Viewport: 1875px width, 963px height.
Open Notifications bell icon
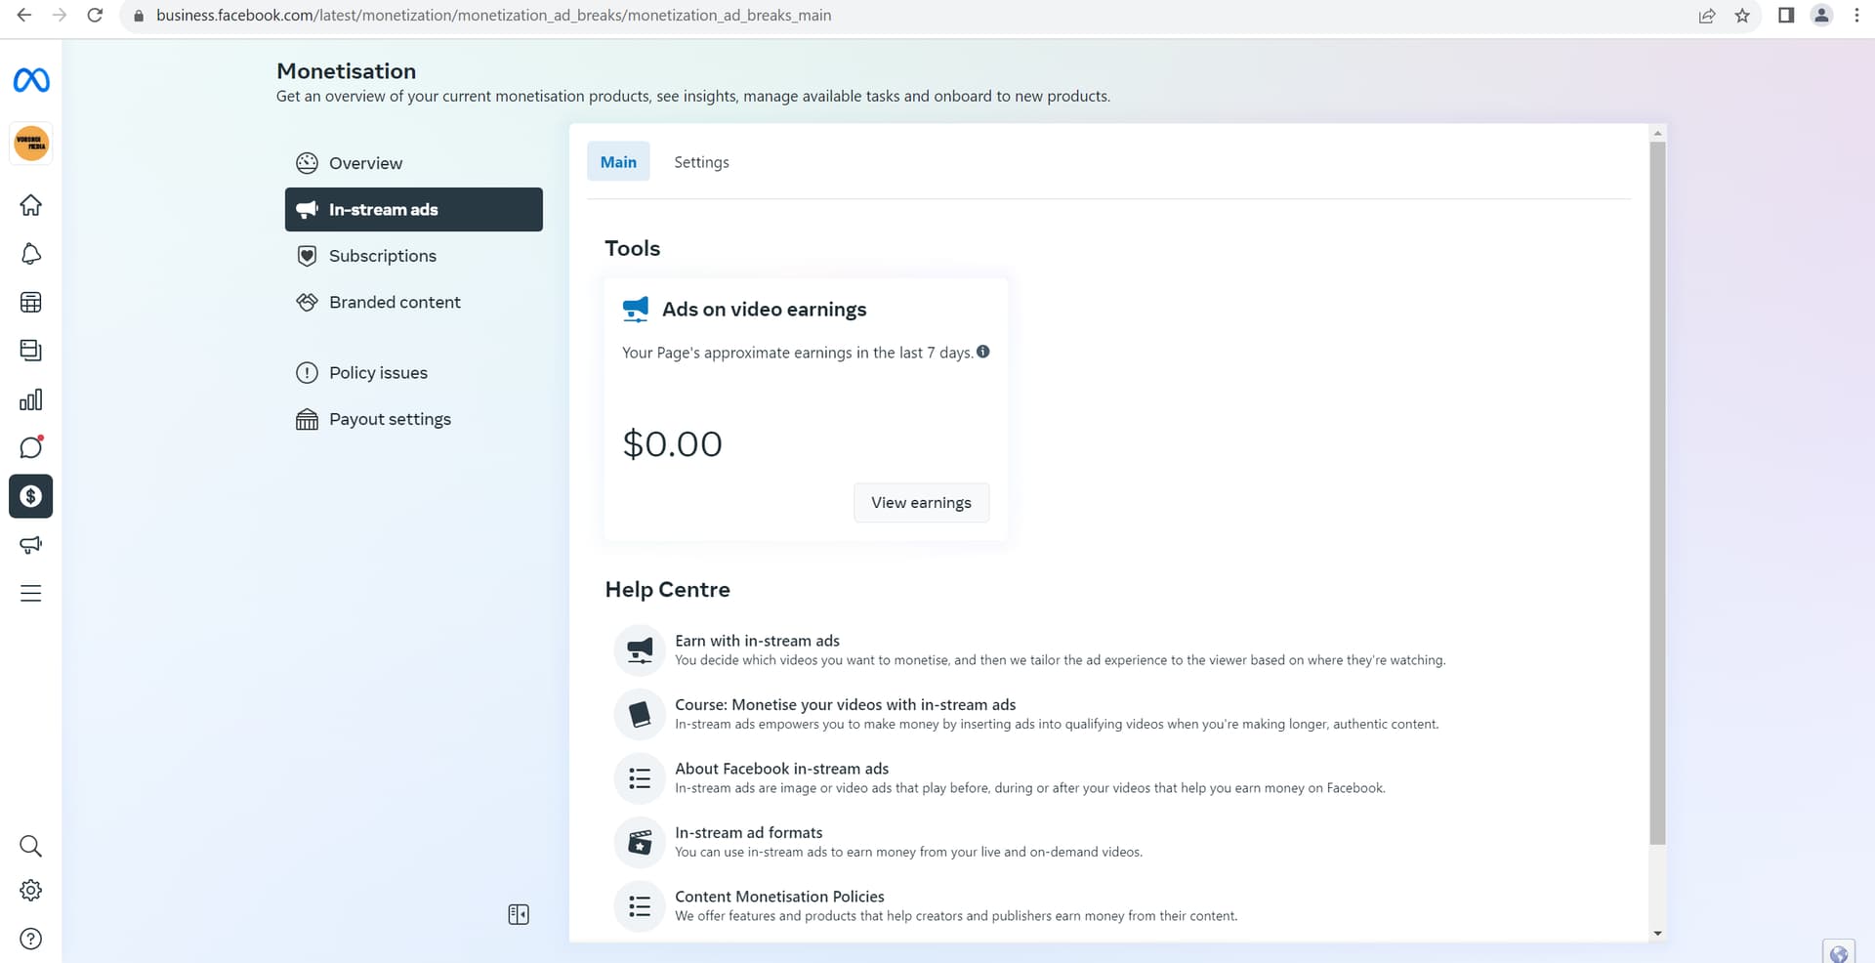point(31,254)
